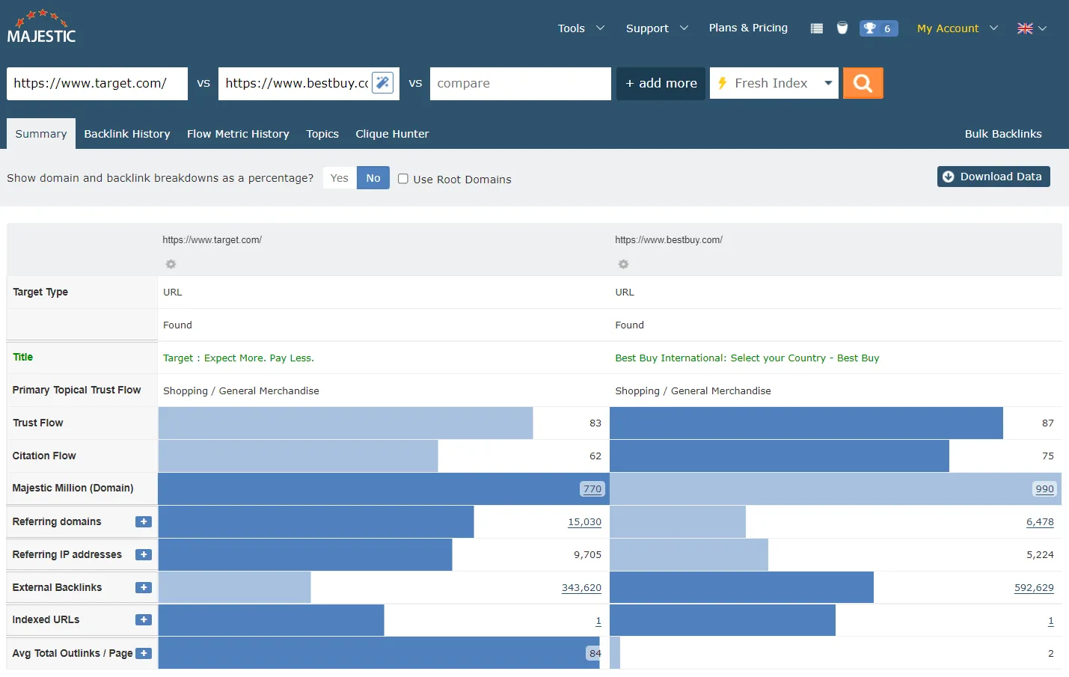Screen dimensions: 1069x677
Task: Open the 343,620 External Backlinks link
Action: coord(581,588)
